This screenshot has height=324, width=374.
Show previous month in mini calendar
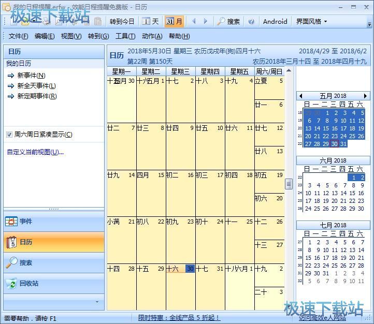[x=301, y=96]
